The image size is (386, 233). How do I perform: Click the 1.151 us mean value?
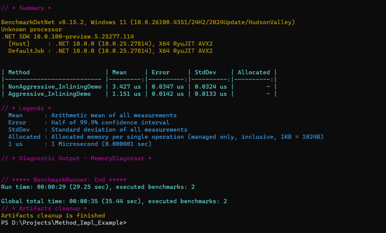[127, 94]
